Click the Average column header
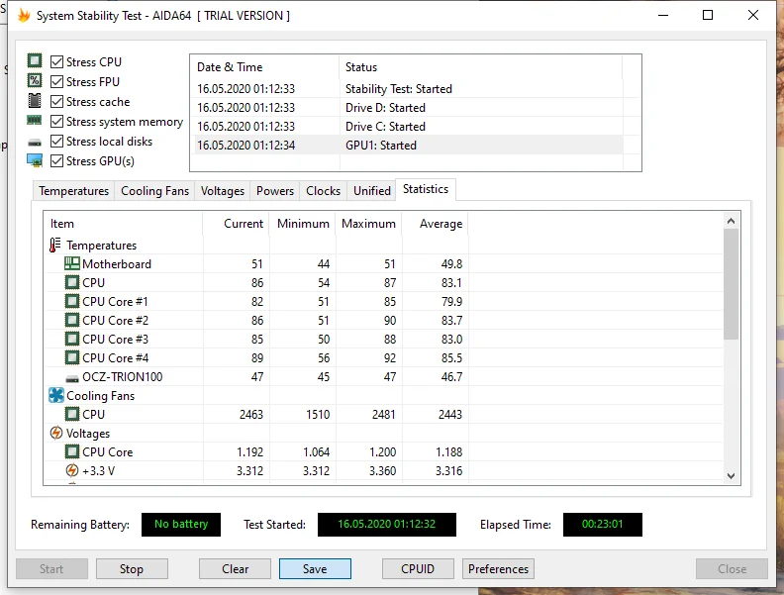This screenshot has width=784, height=595. pyautogui.click(x=436, y=224)
